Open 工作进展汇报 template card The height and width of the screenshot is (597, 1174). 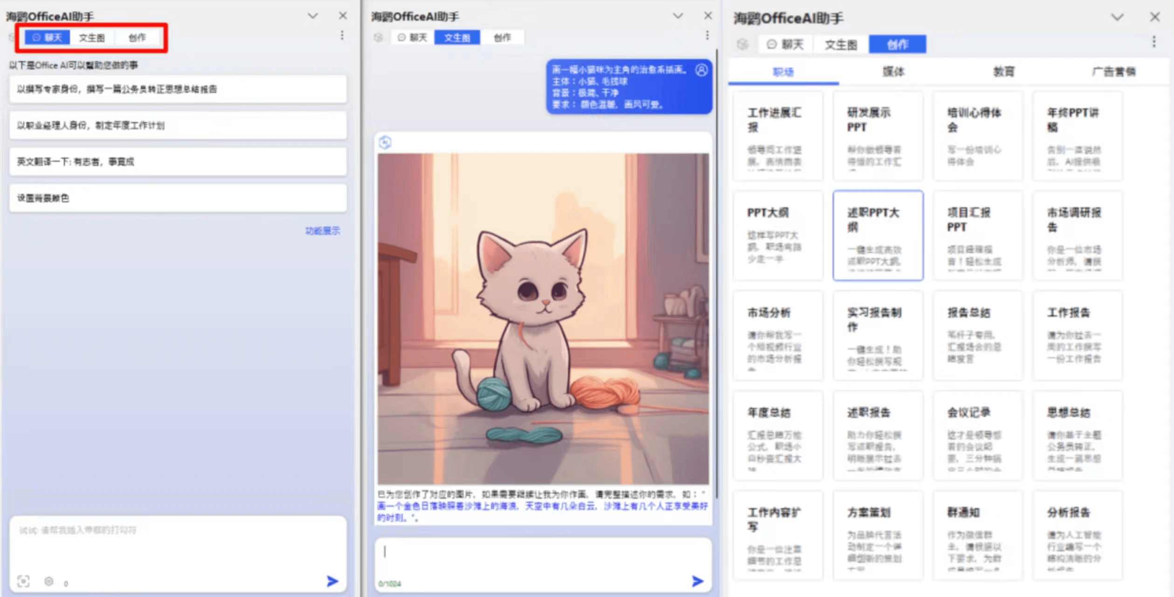778,136
